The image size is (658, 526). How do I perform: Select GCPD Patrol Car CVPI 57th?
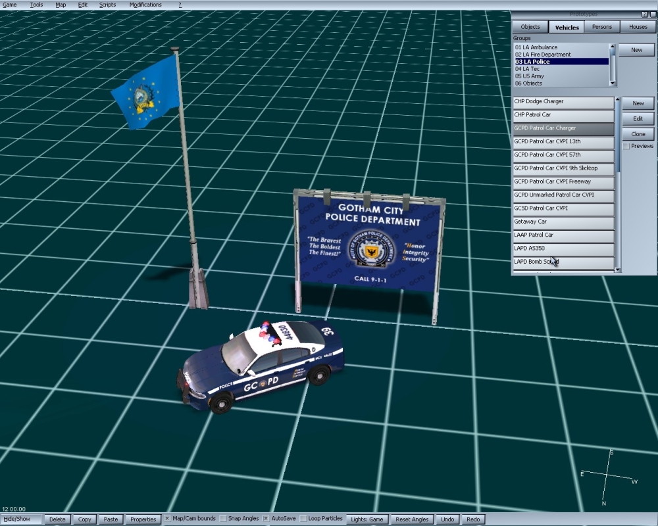coord(563,156)
